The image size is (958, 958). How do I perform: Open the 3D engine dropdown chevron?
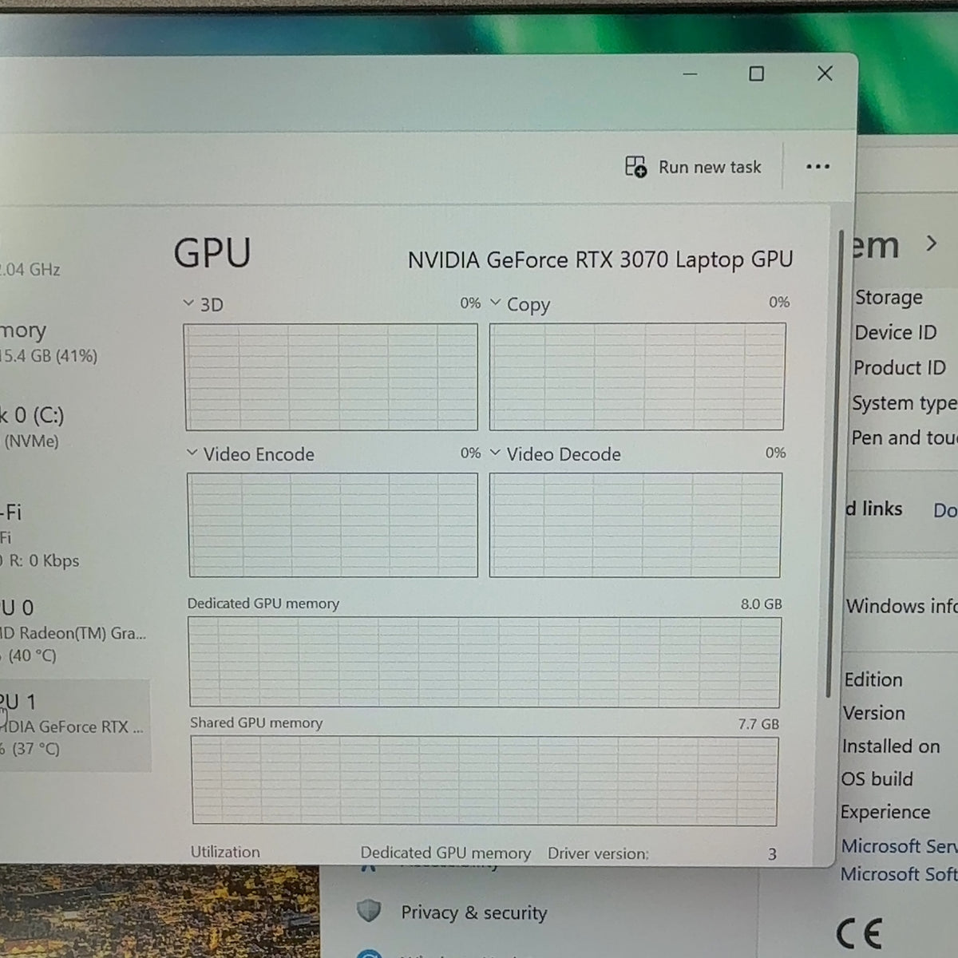pos(188,303)
